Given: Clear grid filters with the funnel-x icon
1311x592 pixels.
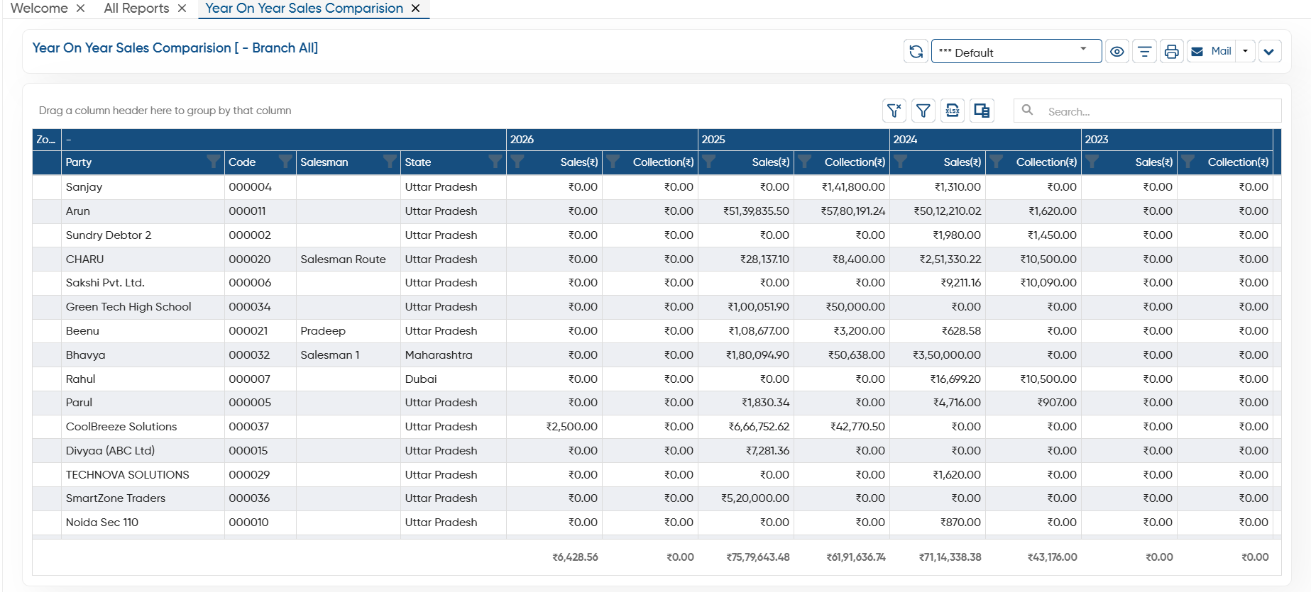Looking at the screenshot, I should coord(894,111).
